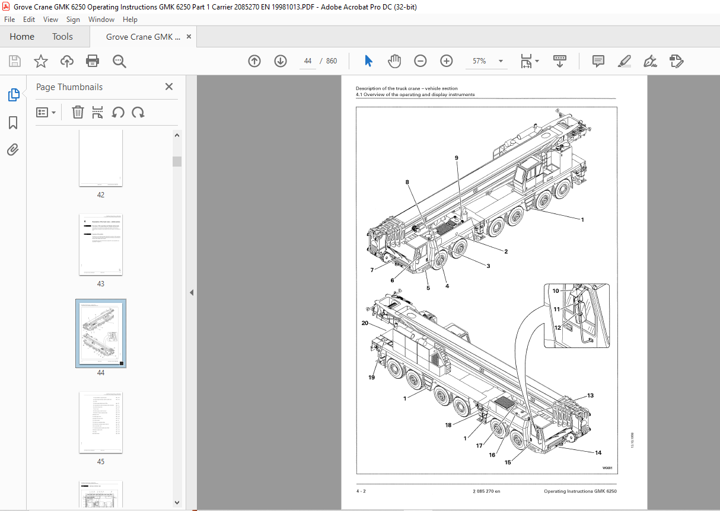This screenshot has width=720, height=511.
Task: Delete selected page with trash icon
Action: (78, 112)
